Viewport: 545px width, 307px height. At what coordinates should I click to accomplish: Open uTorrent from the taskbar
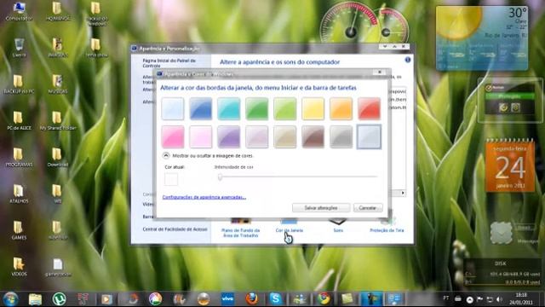[x=60, y=299]
